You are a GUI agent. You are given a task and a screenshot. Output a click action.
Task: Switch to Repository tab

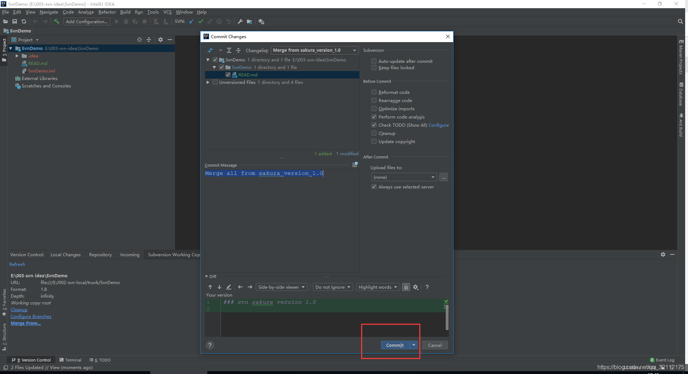coord(100,254)
